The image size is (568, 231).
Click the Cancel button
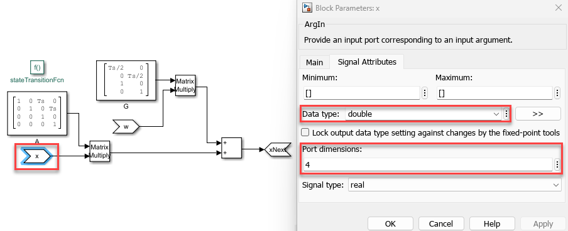coord(441,223)
